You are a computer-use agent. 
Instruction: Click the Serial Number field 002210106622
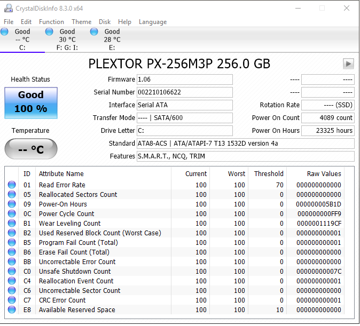click(x=185, y=92)
